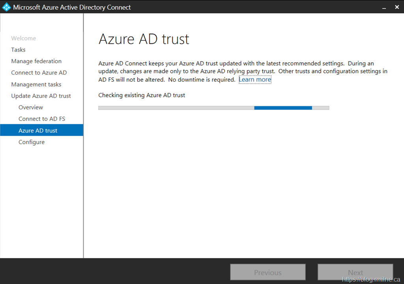
Task: Click the Azure AD Connect title bar icon
Action: (6, 7)
